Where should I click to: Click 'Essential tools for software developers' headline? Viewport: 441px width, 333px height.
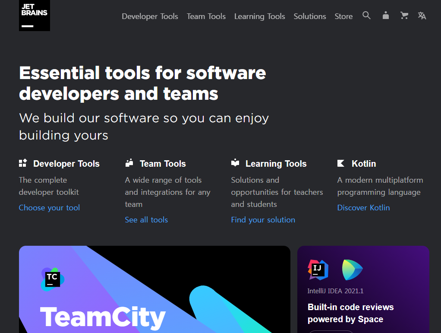142,83
